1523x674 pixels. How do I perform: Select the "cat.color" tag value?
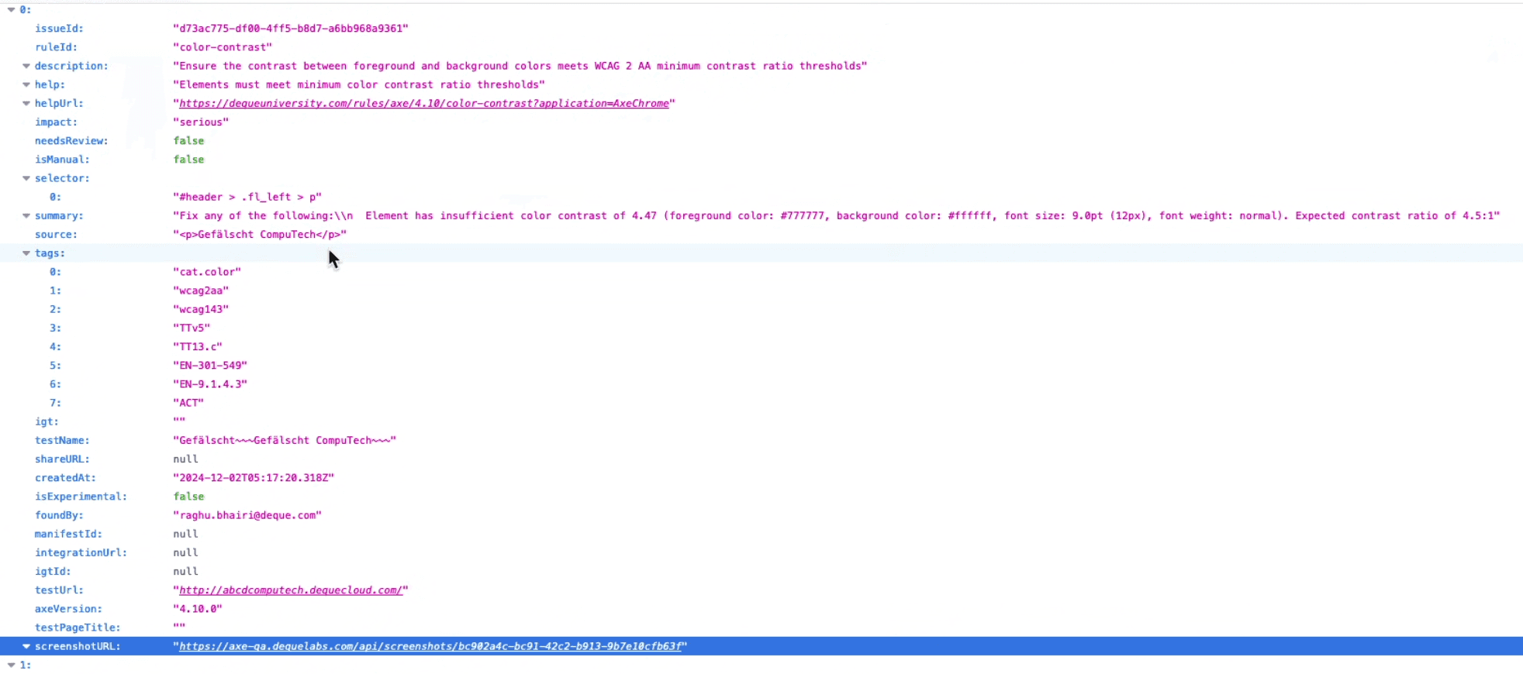pos(207,272)
